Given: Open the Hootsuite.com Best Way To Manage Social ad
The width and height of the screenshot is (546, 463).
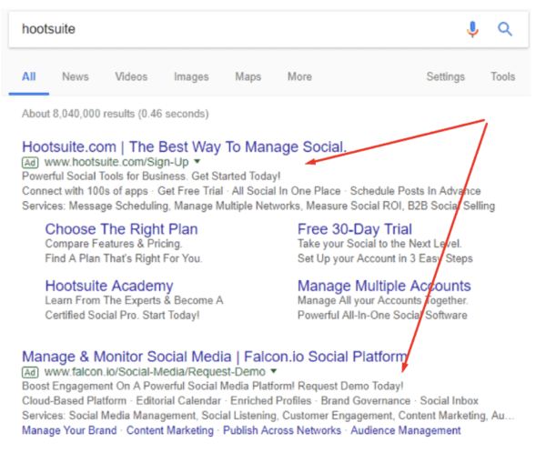Looking at the screenshot, I should point(184,147).
